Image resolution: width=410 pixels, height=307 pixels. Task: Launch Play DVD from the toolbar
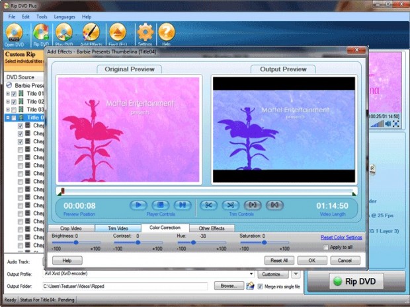(x=63, y=34)
